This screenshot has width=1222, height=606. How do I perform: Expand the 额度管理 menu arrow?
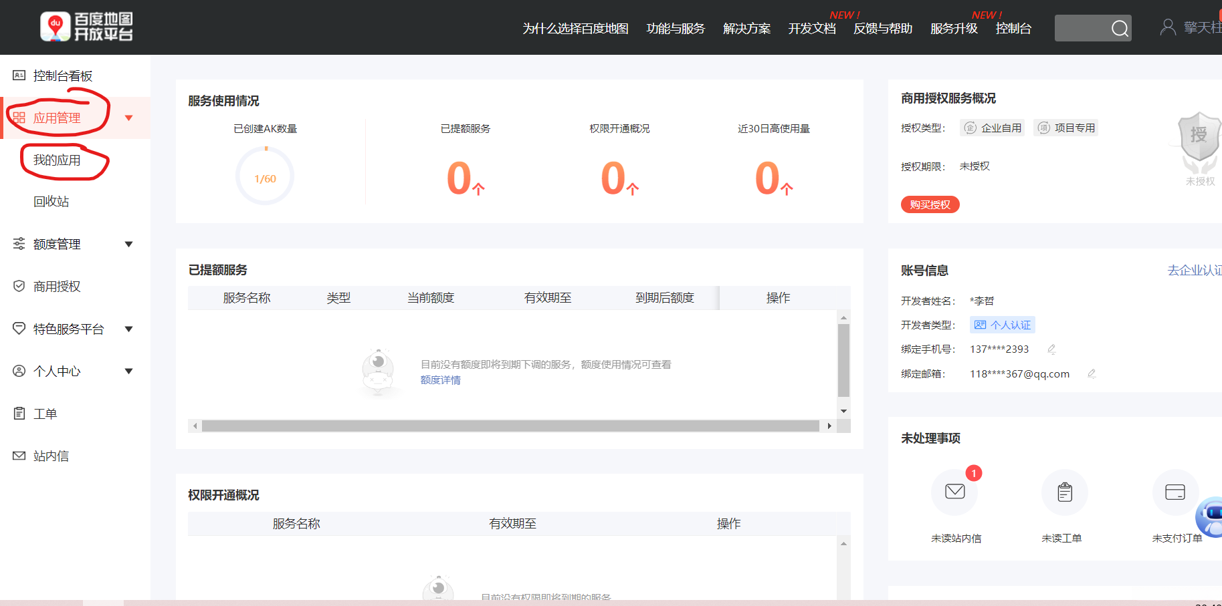pyautogui.click(x=129, y=245)
